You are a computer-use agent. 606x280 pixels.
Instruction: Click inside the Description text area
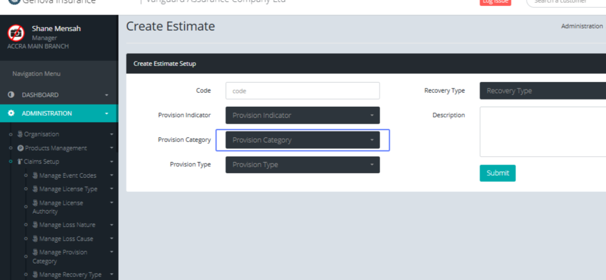[x=542, y=131]
